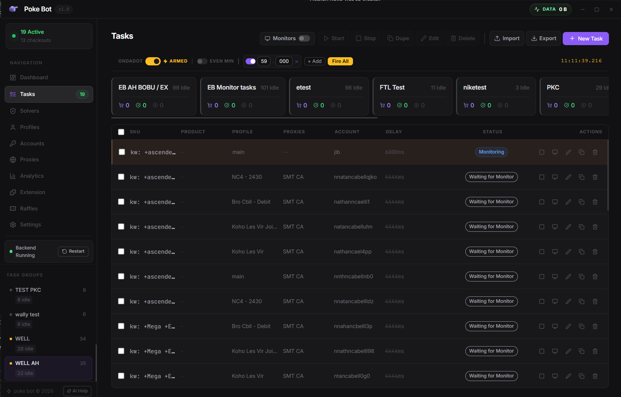Select the Solvers icon in the sidebar
Viewport: 621px width, 397px height.
pyautogui.click(x=13, y=111)
